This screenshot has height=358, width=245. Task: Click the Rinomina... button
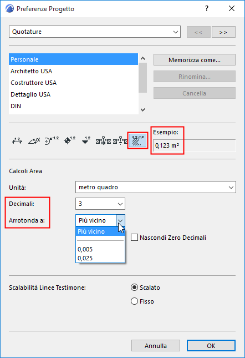[195, 77]
